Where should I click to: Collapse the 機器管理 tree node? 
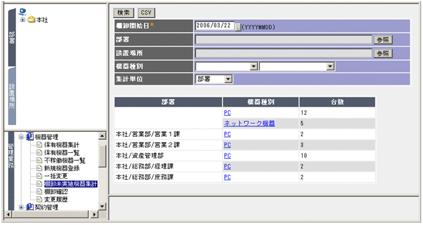pos(21,137)
